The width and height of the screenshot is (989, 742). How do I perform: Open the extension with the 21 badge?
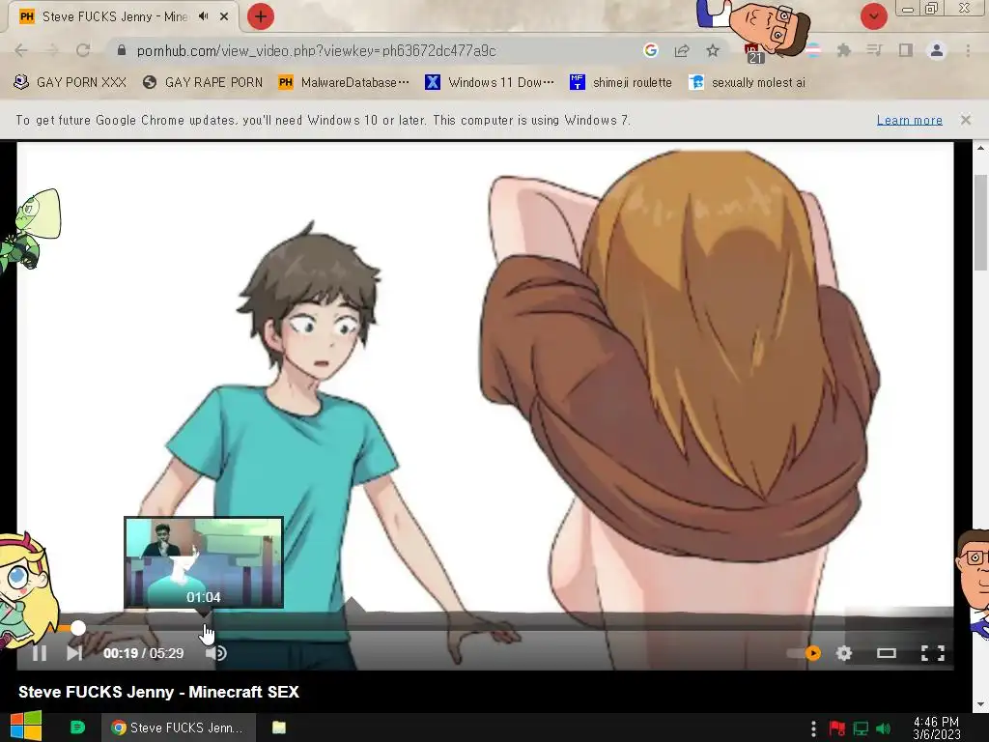click(x=754, y=54)
